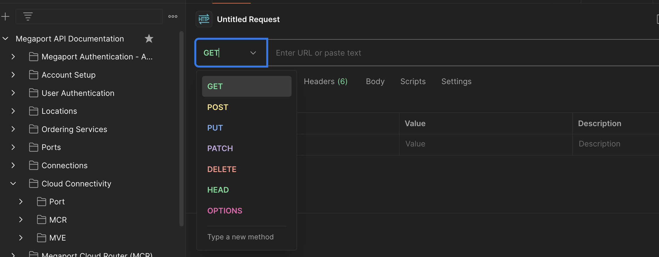Viewport: 659px width, 257px height.
Task: Select the Cloud Connectivity folder label
Action: coord(76,184)
